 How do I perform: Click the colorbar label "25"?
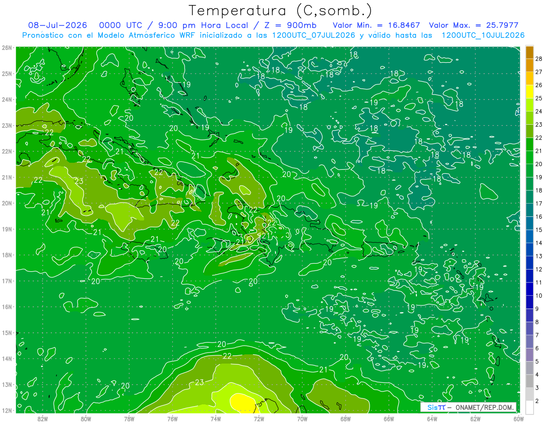click(x=539, y=98)
